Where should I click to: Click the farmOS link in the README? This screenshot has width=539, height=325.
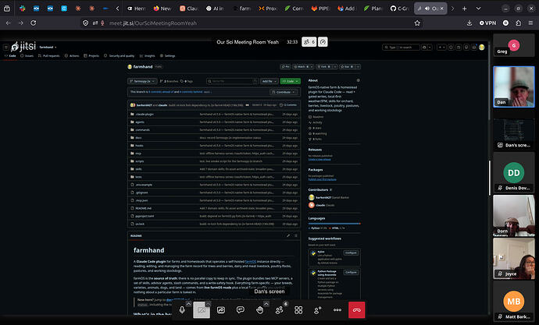[x=251, y=261]
